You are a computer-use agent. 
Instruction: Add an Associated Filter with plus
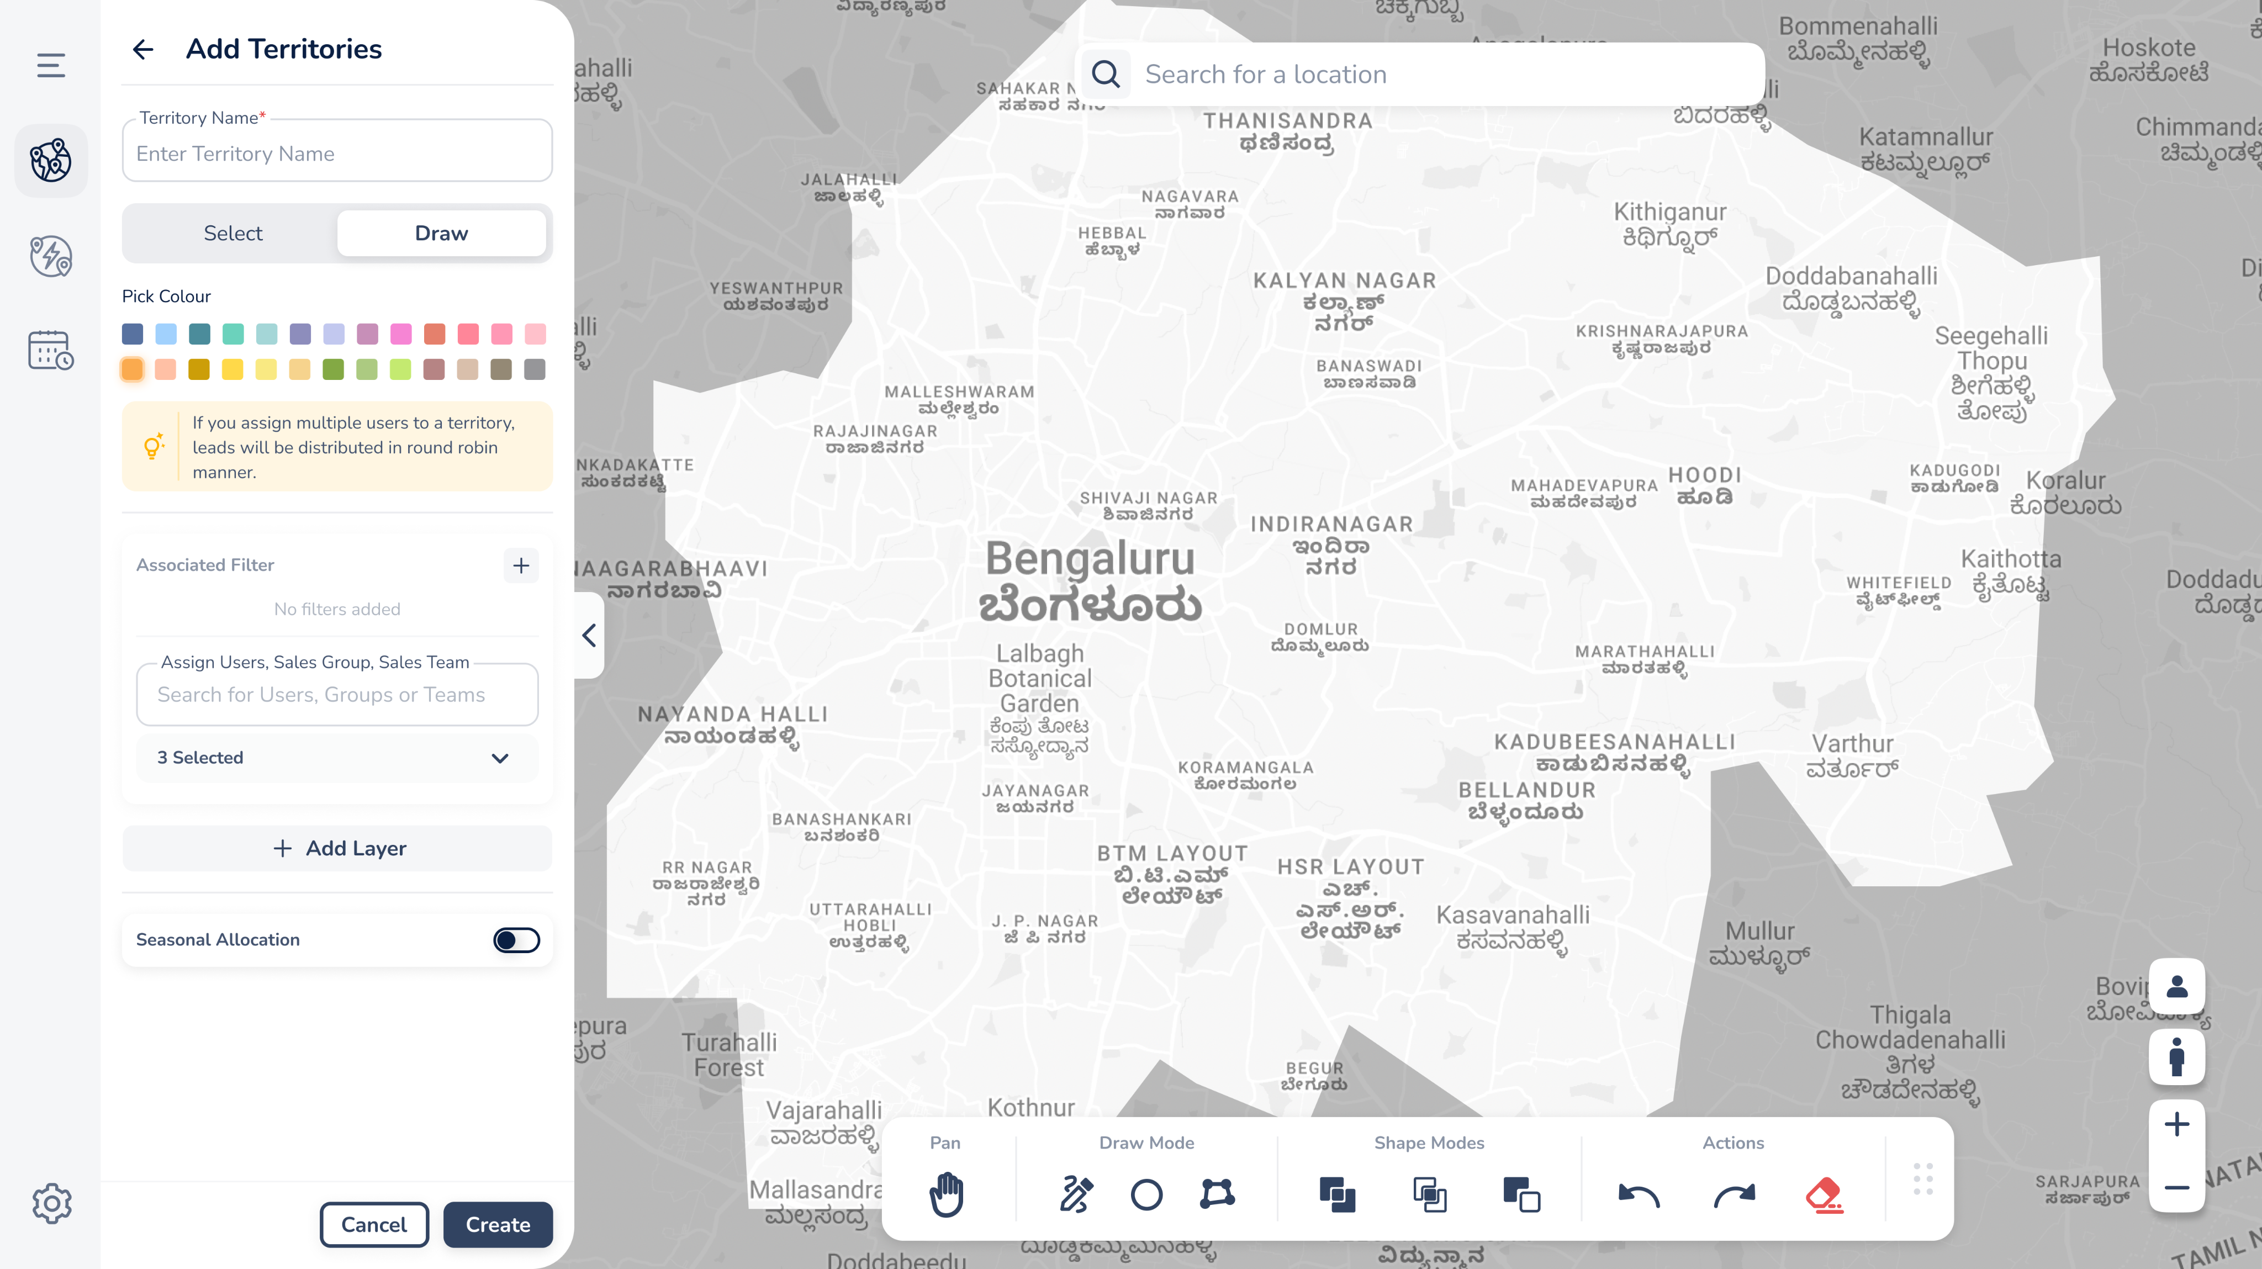[x=521, y=565]
